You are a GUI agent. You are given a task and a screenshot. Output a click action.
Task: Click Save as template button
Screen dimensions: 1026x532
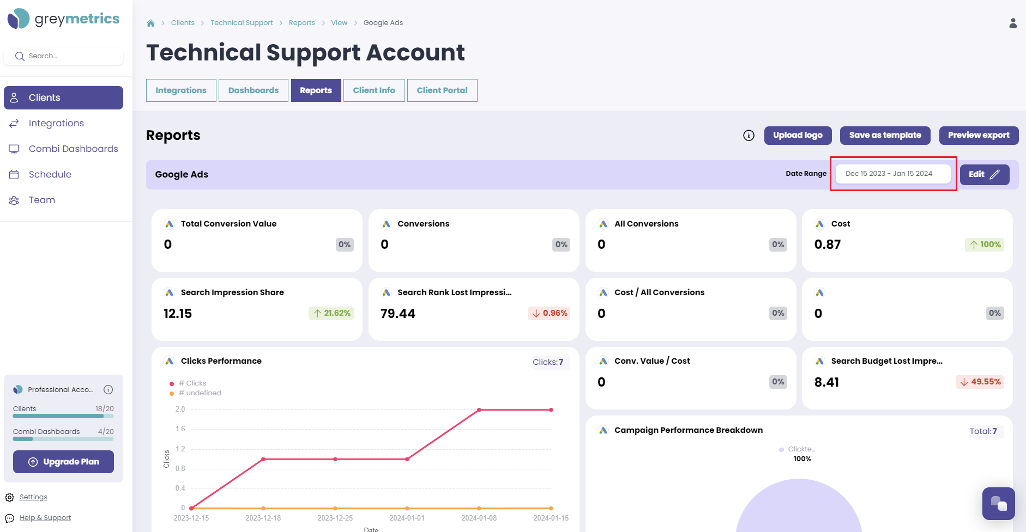885,136
